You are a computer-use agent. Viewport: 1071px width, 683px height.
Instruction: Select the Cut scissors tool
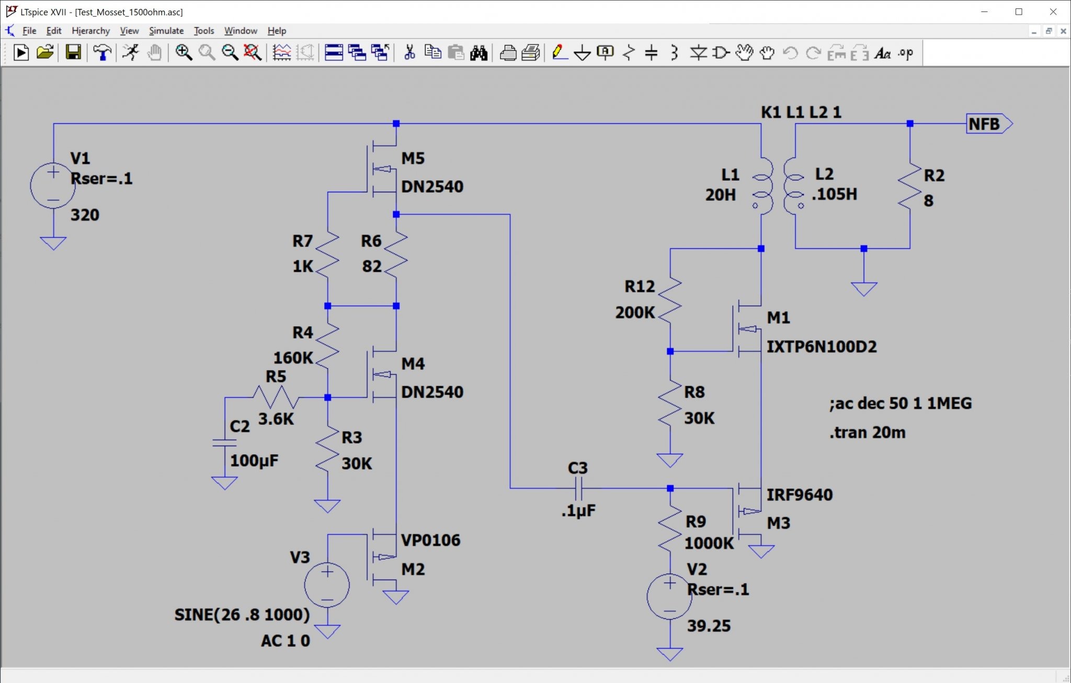pyautogui.click(x=409, y=53)
